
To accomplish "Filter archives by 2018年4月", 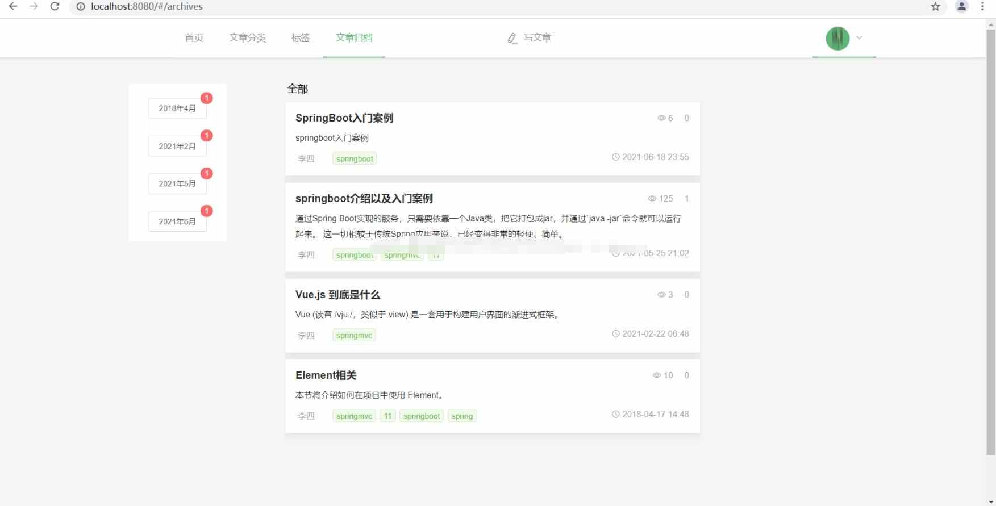I will pos(177,108).
